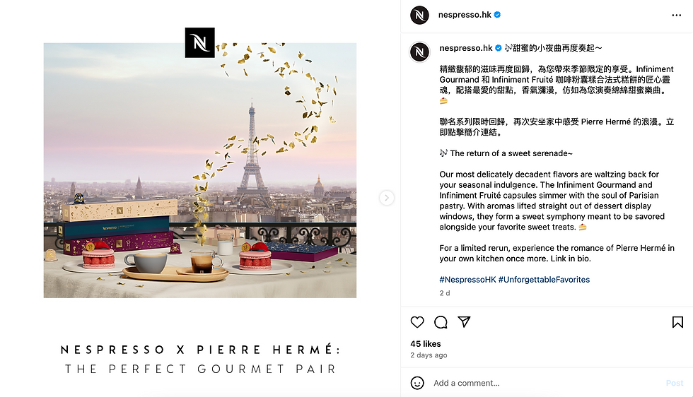
Task: Open the three-dot more options menu
Action: pos(676,15)
